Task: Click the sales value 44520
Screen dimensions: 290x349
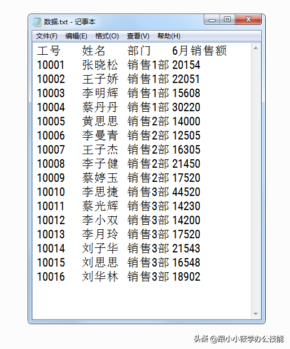Action: (186, 192)
